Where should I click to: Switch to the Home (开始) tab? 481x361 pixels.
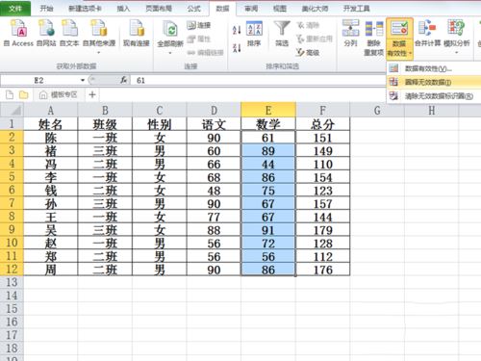coord(46,9)
